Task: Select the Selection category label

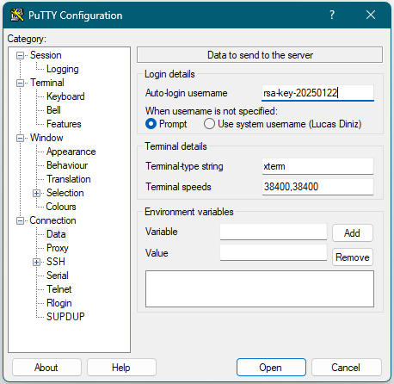Action: pyautogui.click(x=65, y=193)
